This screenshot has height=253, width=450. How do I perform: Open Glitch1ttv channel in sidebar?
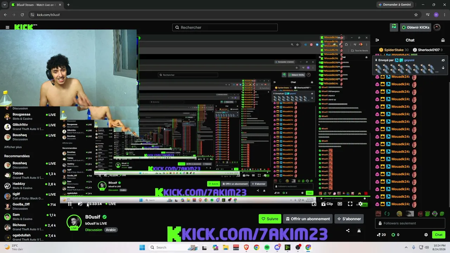click(x=30, y=127)
